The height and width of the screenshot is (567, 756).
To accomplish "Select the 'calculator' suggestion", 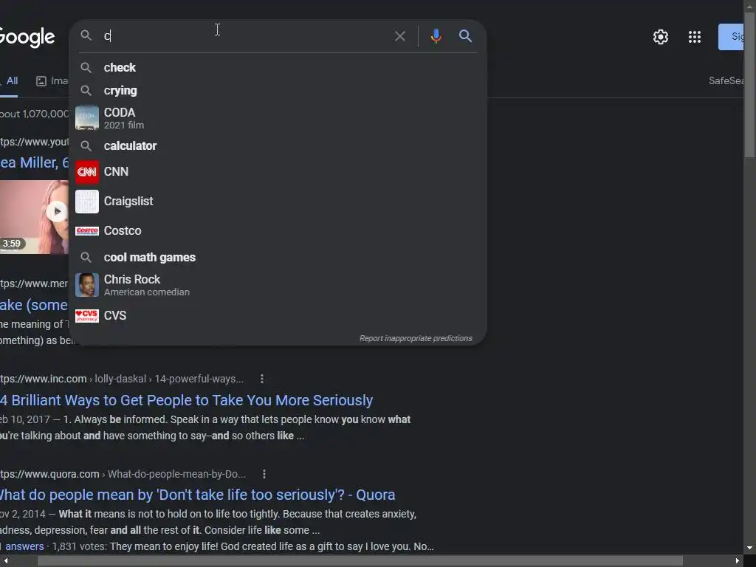I will [x=278, y=145].
